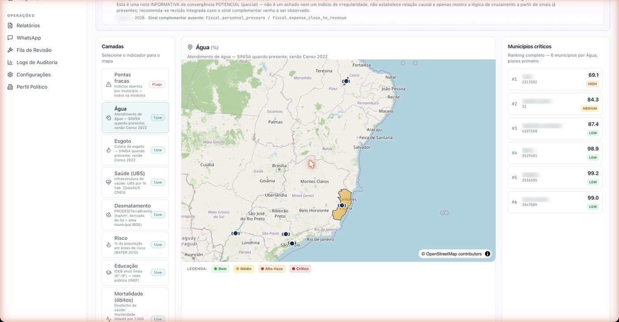The width and height of the screenshot is (619, 322).
Task: Select the marker northeast of Londrina on the coast
Action: (292, 243)
